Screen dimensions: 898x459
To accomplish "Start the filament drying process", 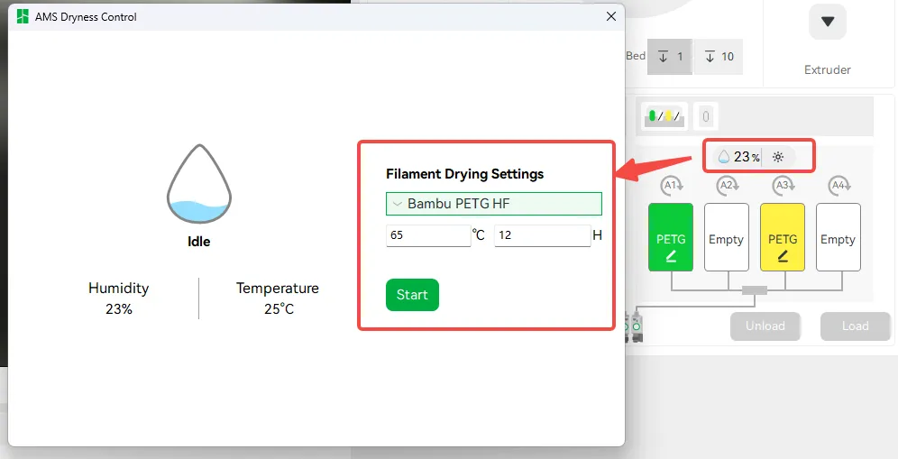I will [412, 295].
